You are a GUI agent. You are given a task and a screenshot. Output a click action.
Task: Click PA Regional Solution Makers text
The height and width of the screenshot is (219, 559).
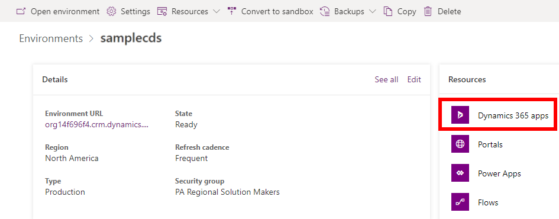228,192
